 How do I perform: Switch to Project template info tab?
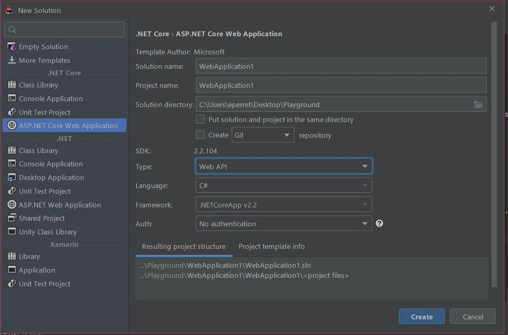point(271,246)
